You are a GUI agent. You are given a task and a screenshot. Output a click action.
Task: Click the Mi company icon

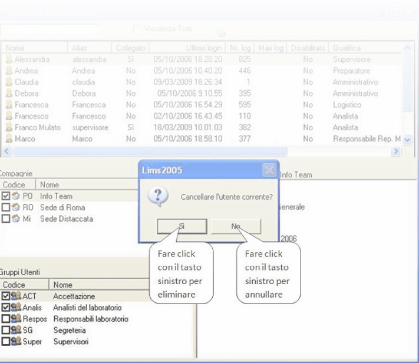pos(16,219)
